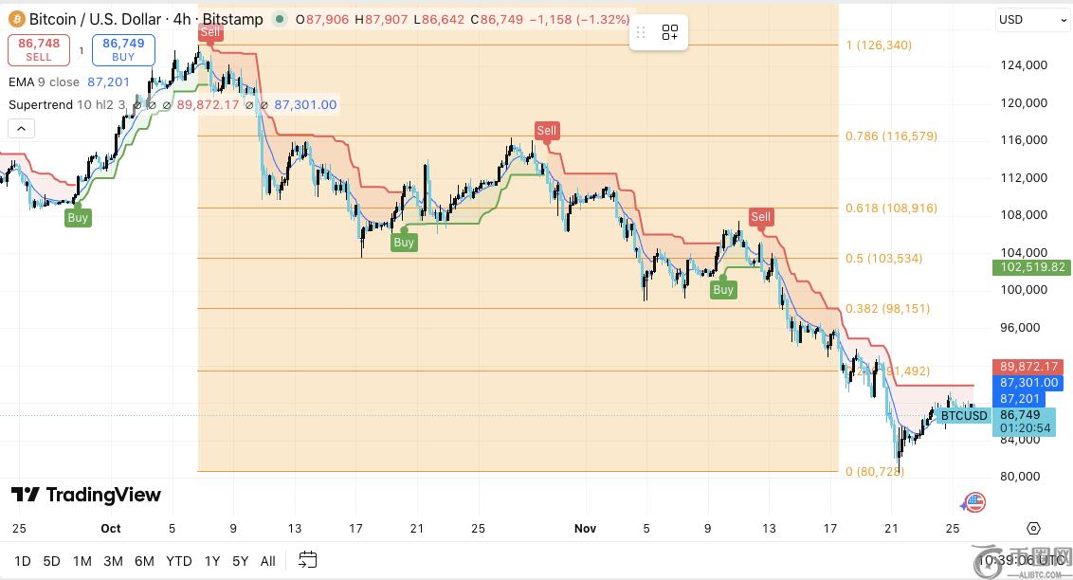Select the YTD time range
Screen dimensions: 1073x580
(178, 561)
